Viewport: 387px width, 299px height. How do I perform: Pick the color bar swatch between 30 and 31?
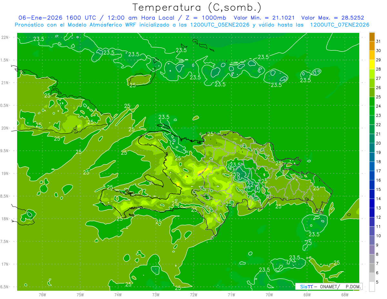[372, 46]
